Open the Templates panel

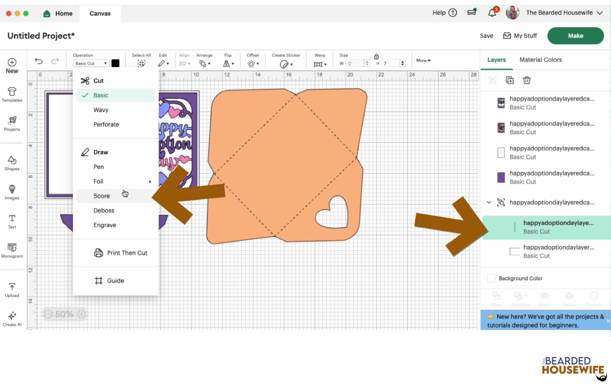(12, 94)
